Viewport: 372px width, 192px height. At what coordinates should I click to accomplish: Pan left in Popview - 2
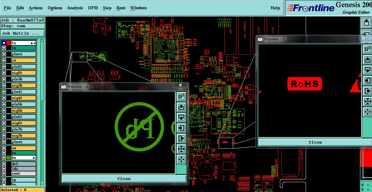click(x=181, y=128)
